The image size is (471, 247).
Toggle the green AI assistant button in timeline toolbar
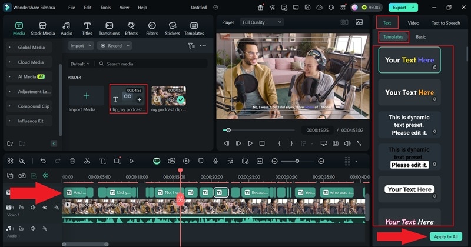point(157,161)
